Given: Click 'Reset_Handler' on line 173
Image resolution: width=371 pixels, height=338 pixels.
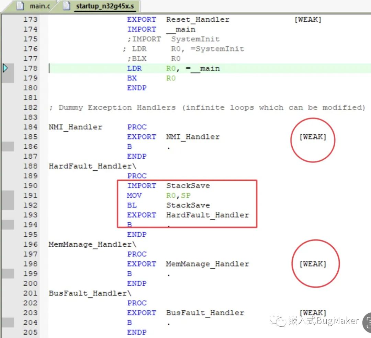Looking at the screenshot, I should [198, 20].
